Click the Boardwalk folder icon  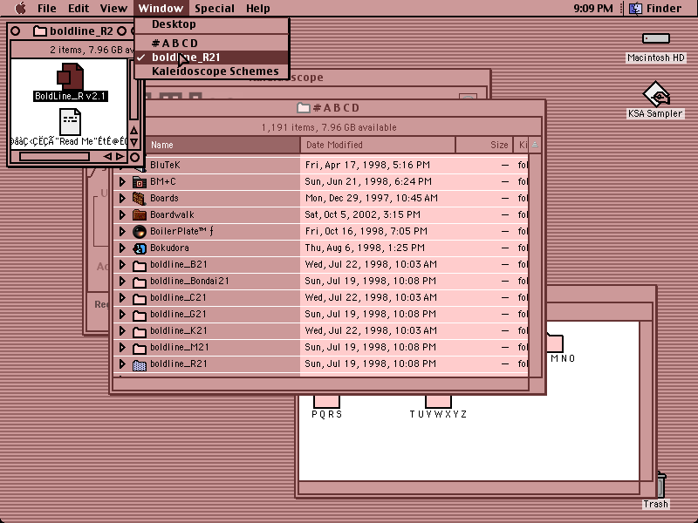[x=140, y=214]
